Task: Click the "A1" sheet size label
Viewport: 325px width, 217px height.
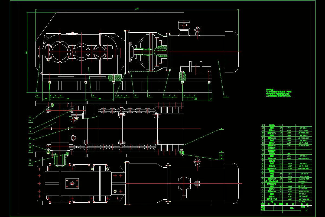Action: coord(306,210)
